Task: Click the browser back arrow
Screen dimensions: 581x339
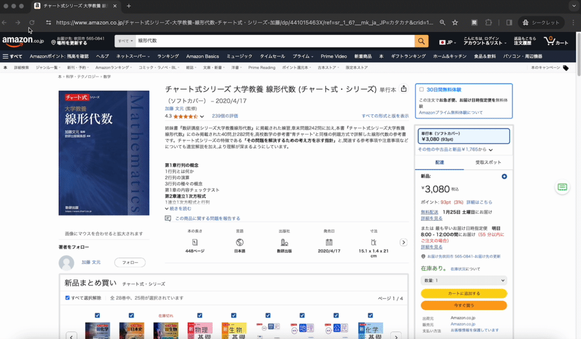Action: 5,23
